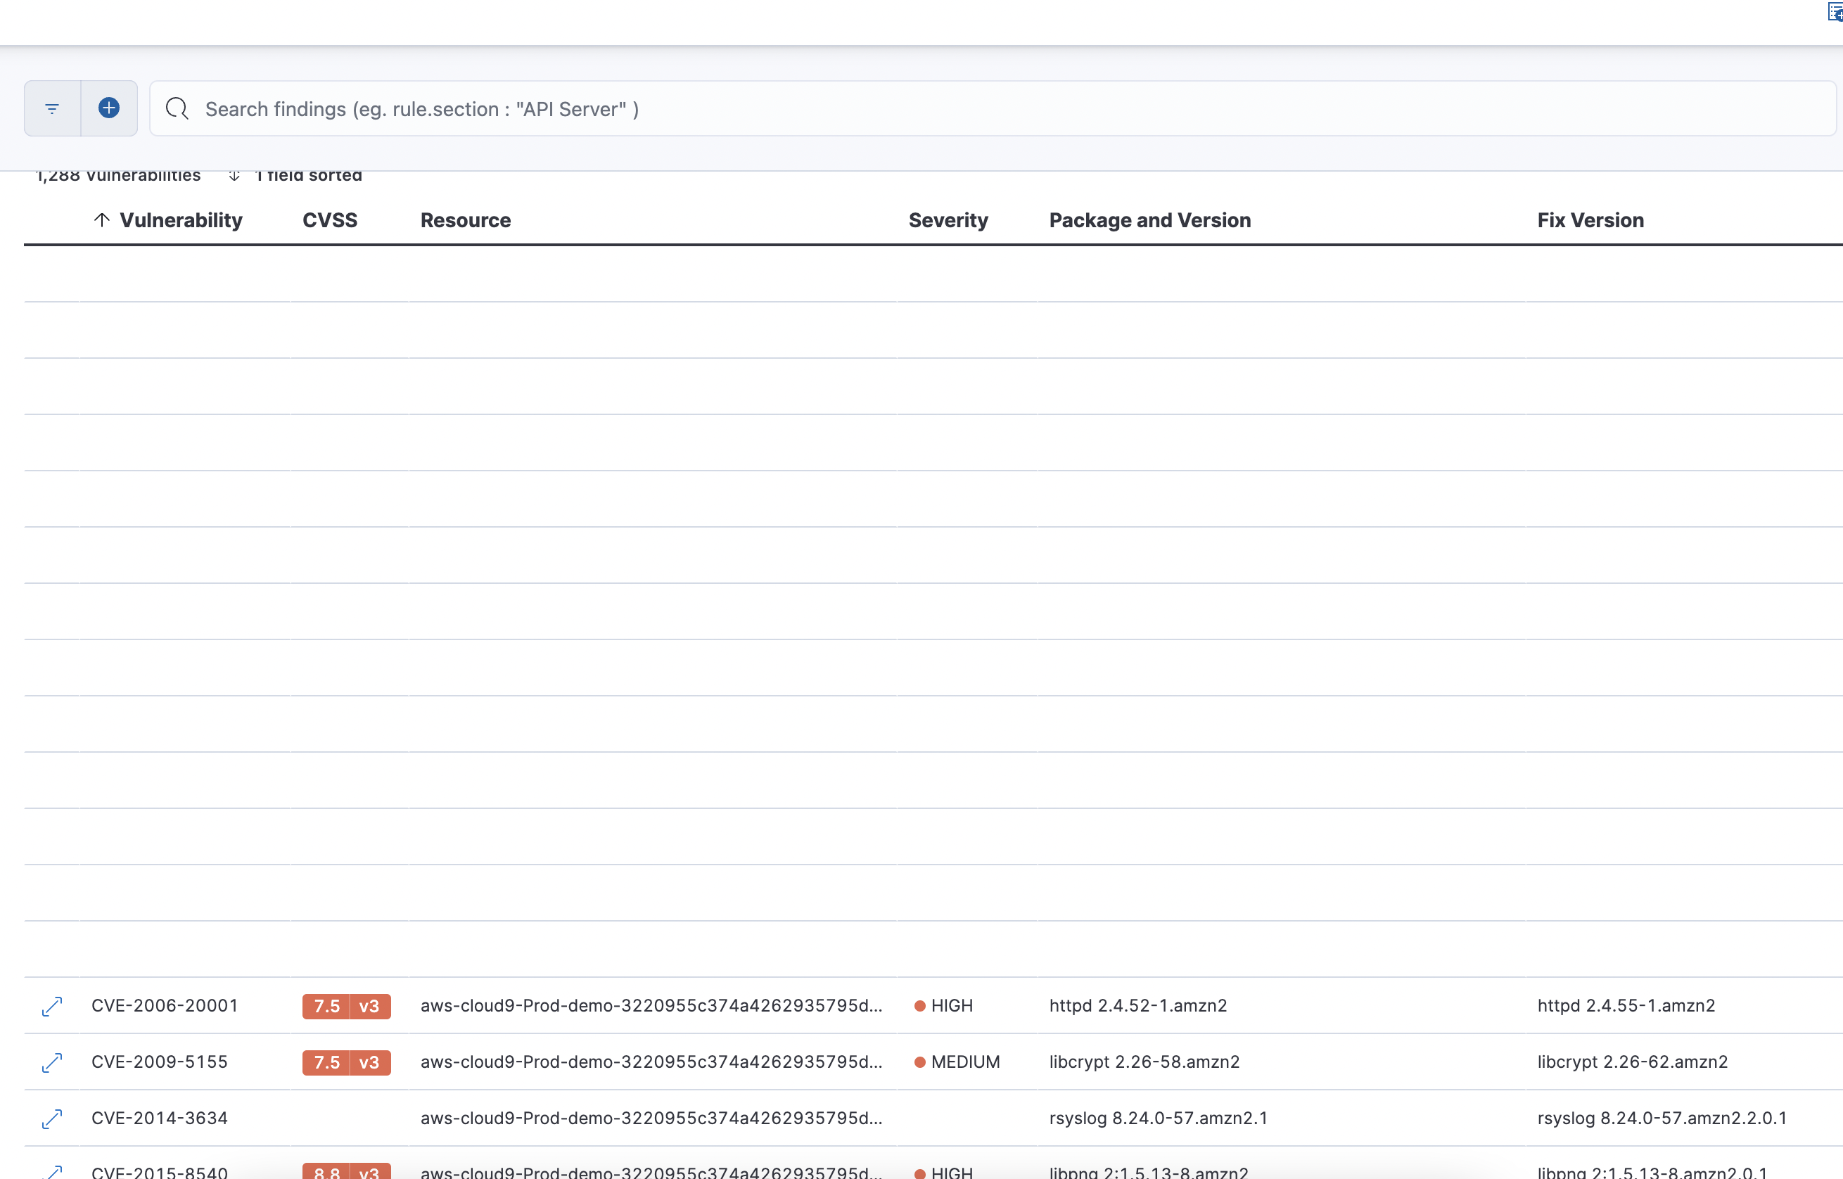Click the HIGH severity indicator for CVE-2006-20001
Image resolution: width=1843 pixels, height=1179 pixels.
(x=944, y=1006)
